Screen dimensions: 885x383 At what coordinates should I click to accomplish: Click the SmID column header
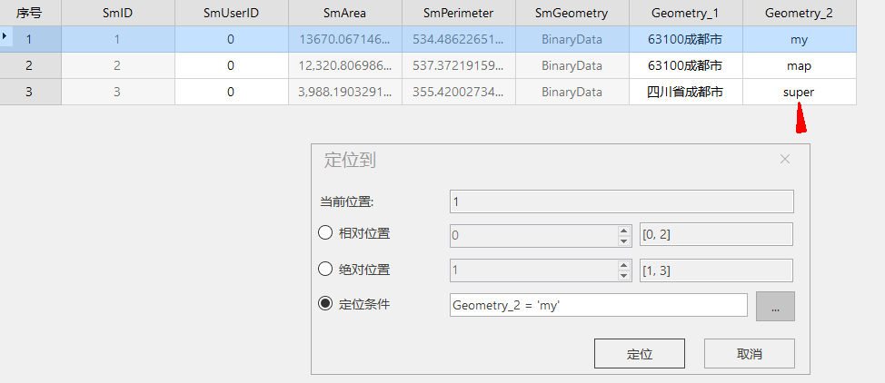coord(118,13)
